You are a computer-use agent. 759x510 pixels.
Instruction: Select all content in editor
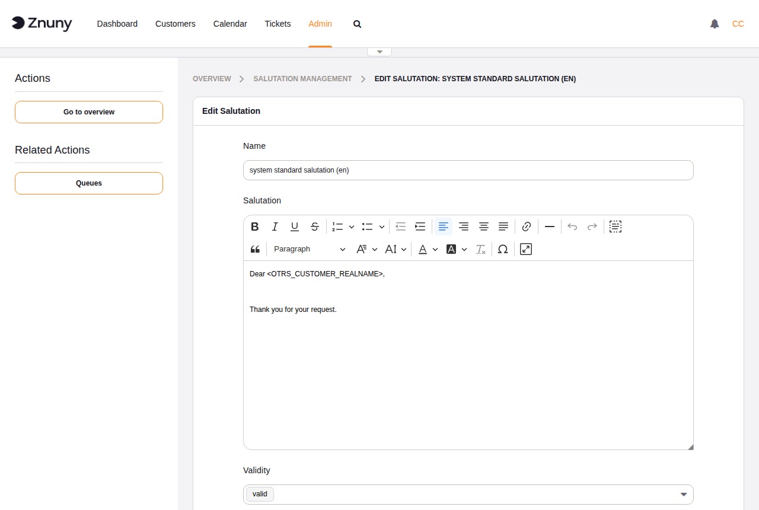pos(616,227)
